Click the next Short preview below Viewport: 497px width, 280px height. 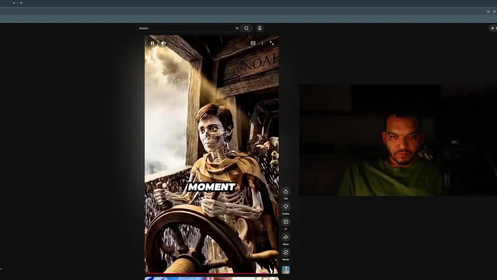[x=212, y=278]
